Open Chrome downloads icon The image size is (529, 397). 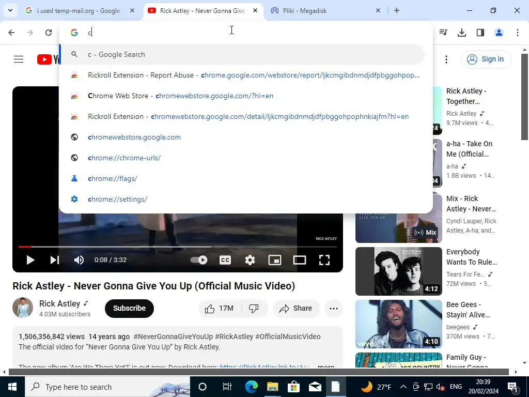(x=461, y=33)
